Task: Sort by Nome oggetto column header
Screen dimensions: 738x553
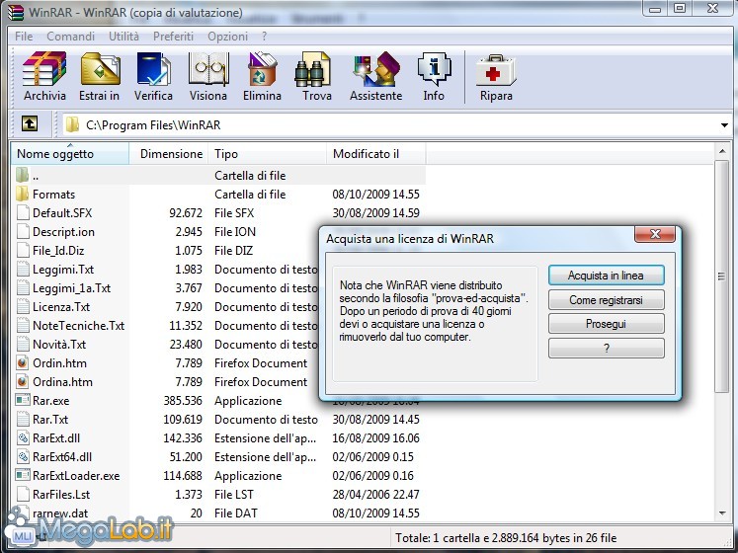Action: [x=70, y=153]
